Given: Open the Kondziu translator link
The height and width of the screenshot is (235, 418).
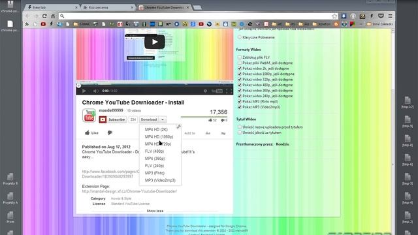Looking at the screenshot, I should click(x=283, y=144).
